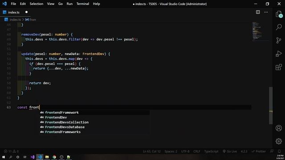Open purple Visual Studio from the taskbar
Image resolution: width=285 pixels, height=160 pixels.
point(33,157)
